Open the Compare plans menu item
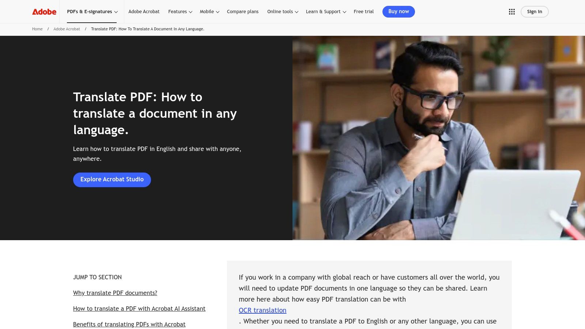 click(x=242, y=11)
